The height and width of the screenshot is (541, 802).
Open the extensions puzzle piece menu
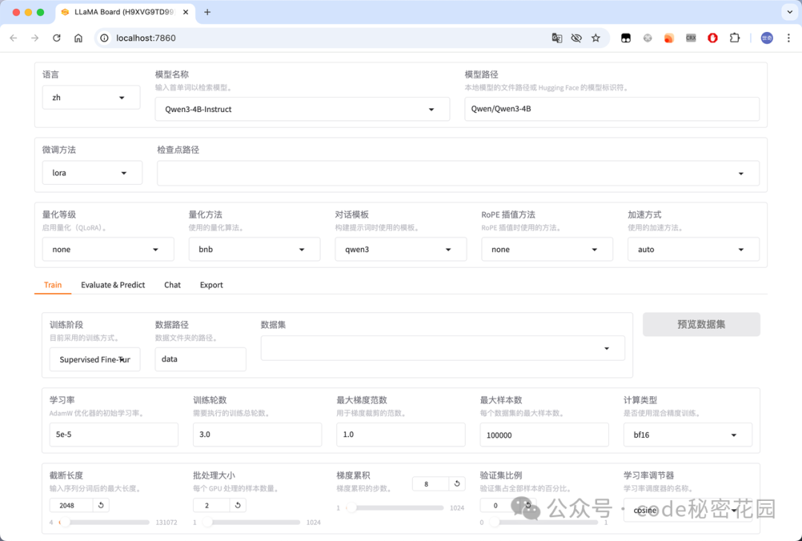click(734, 38)
